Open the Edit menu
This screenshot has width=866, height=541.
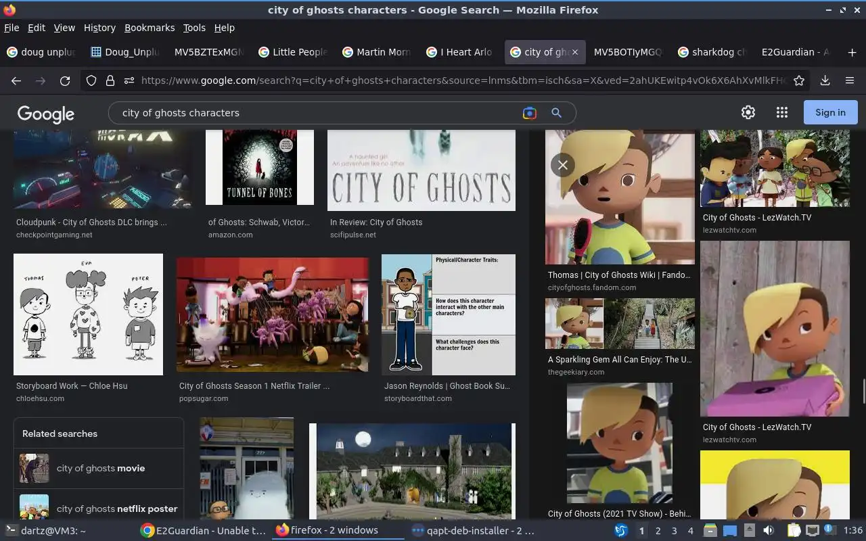pyautogui.click(x=37, y=28)
